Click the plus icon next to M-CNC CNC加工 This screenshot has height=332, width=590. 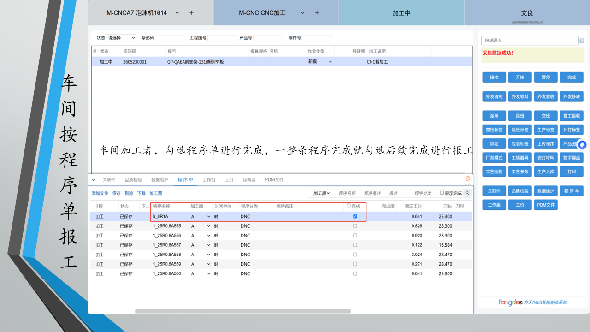[x=317, y=13]
